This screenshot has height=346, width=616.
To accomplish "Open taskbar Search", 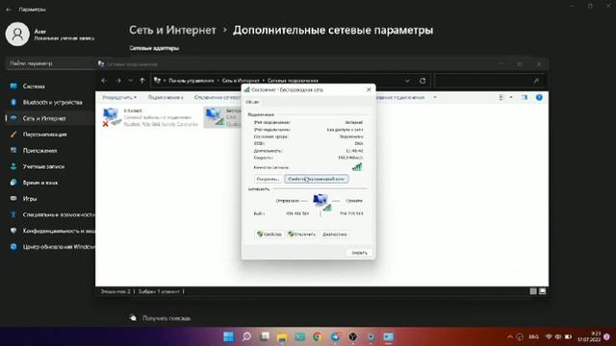I will (246, 336).
